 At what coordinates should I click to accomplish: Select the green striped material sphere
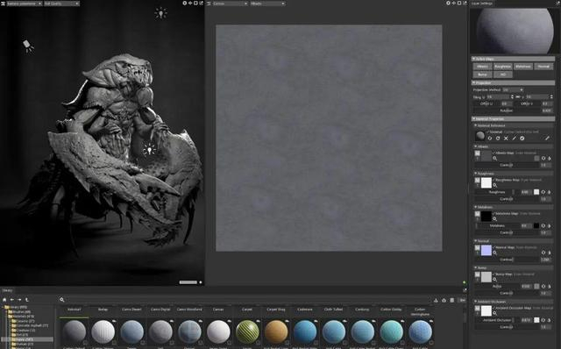click(x=247, y=331)
